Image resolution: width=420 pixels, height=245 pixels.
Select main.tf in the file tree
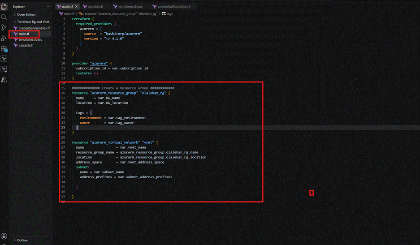coord(24,34)
